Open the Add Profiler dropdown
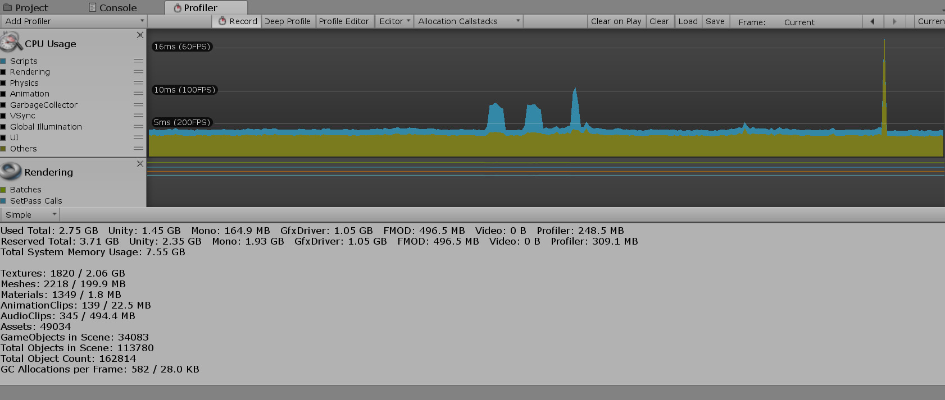 point(74,21)
